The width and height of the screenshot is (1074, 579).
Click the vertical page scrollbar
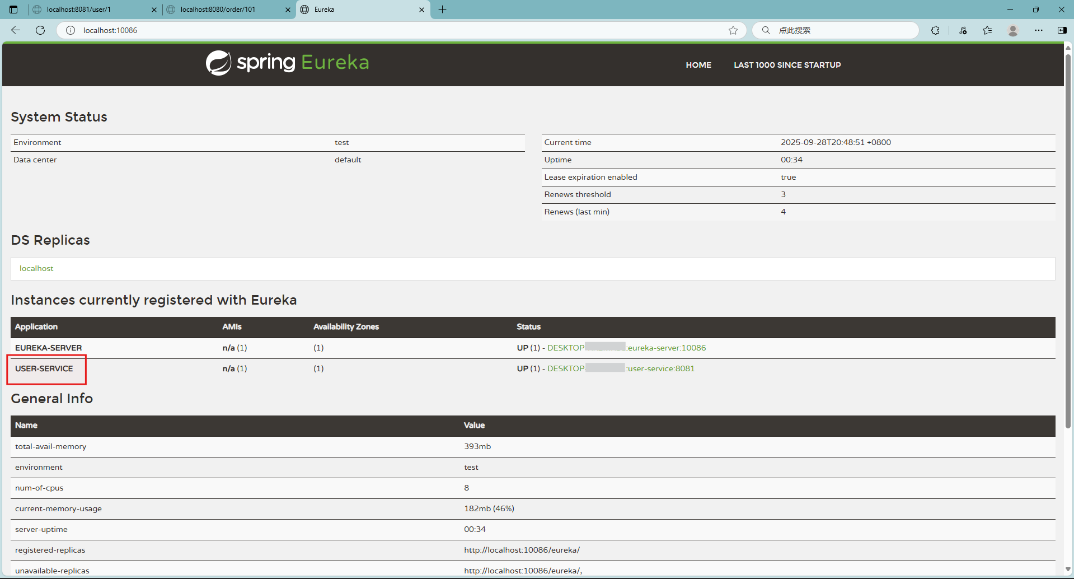1068,241
